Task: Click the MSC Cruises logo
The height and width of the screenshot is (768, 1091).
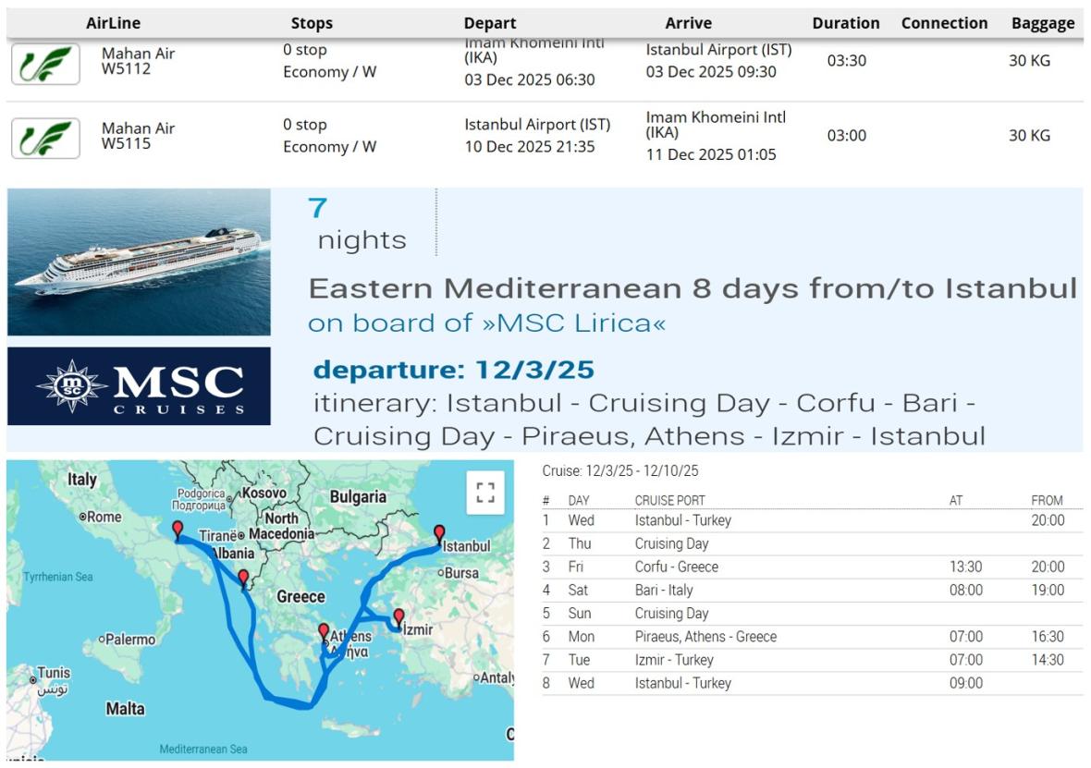Action: coord(139,386)
